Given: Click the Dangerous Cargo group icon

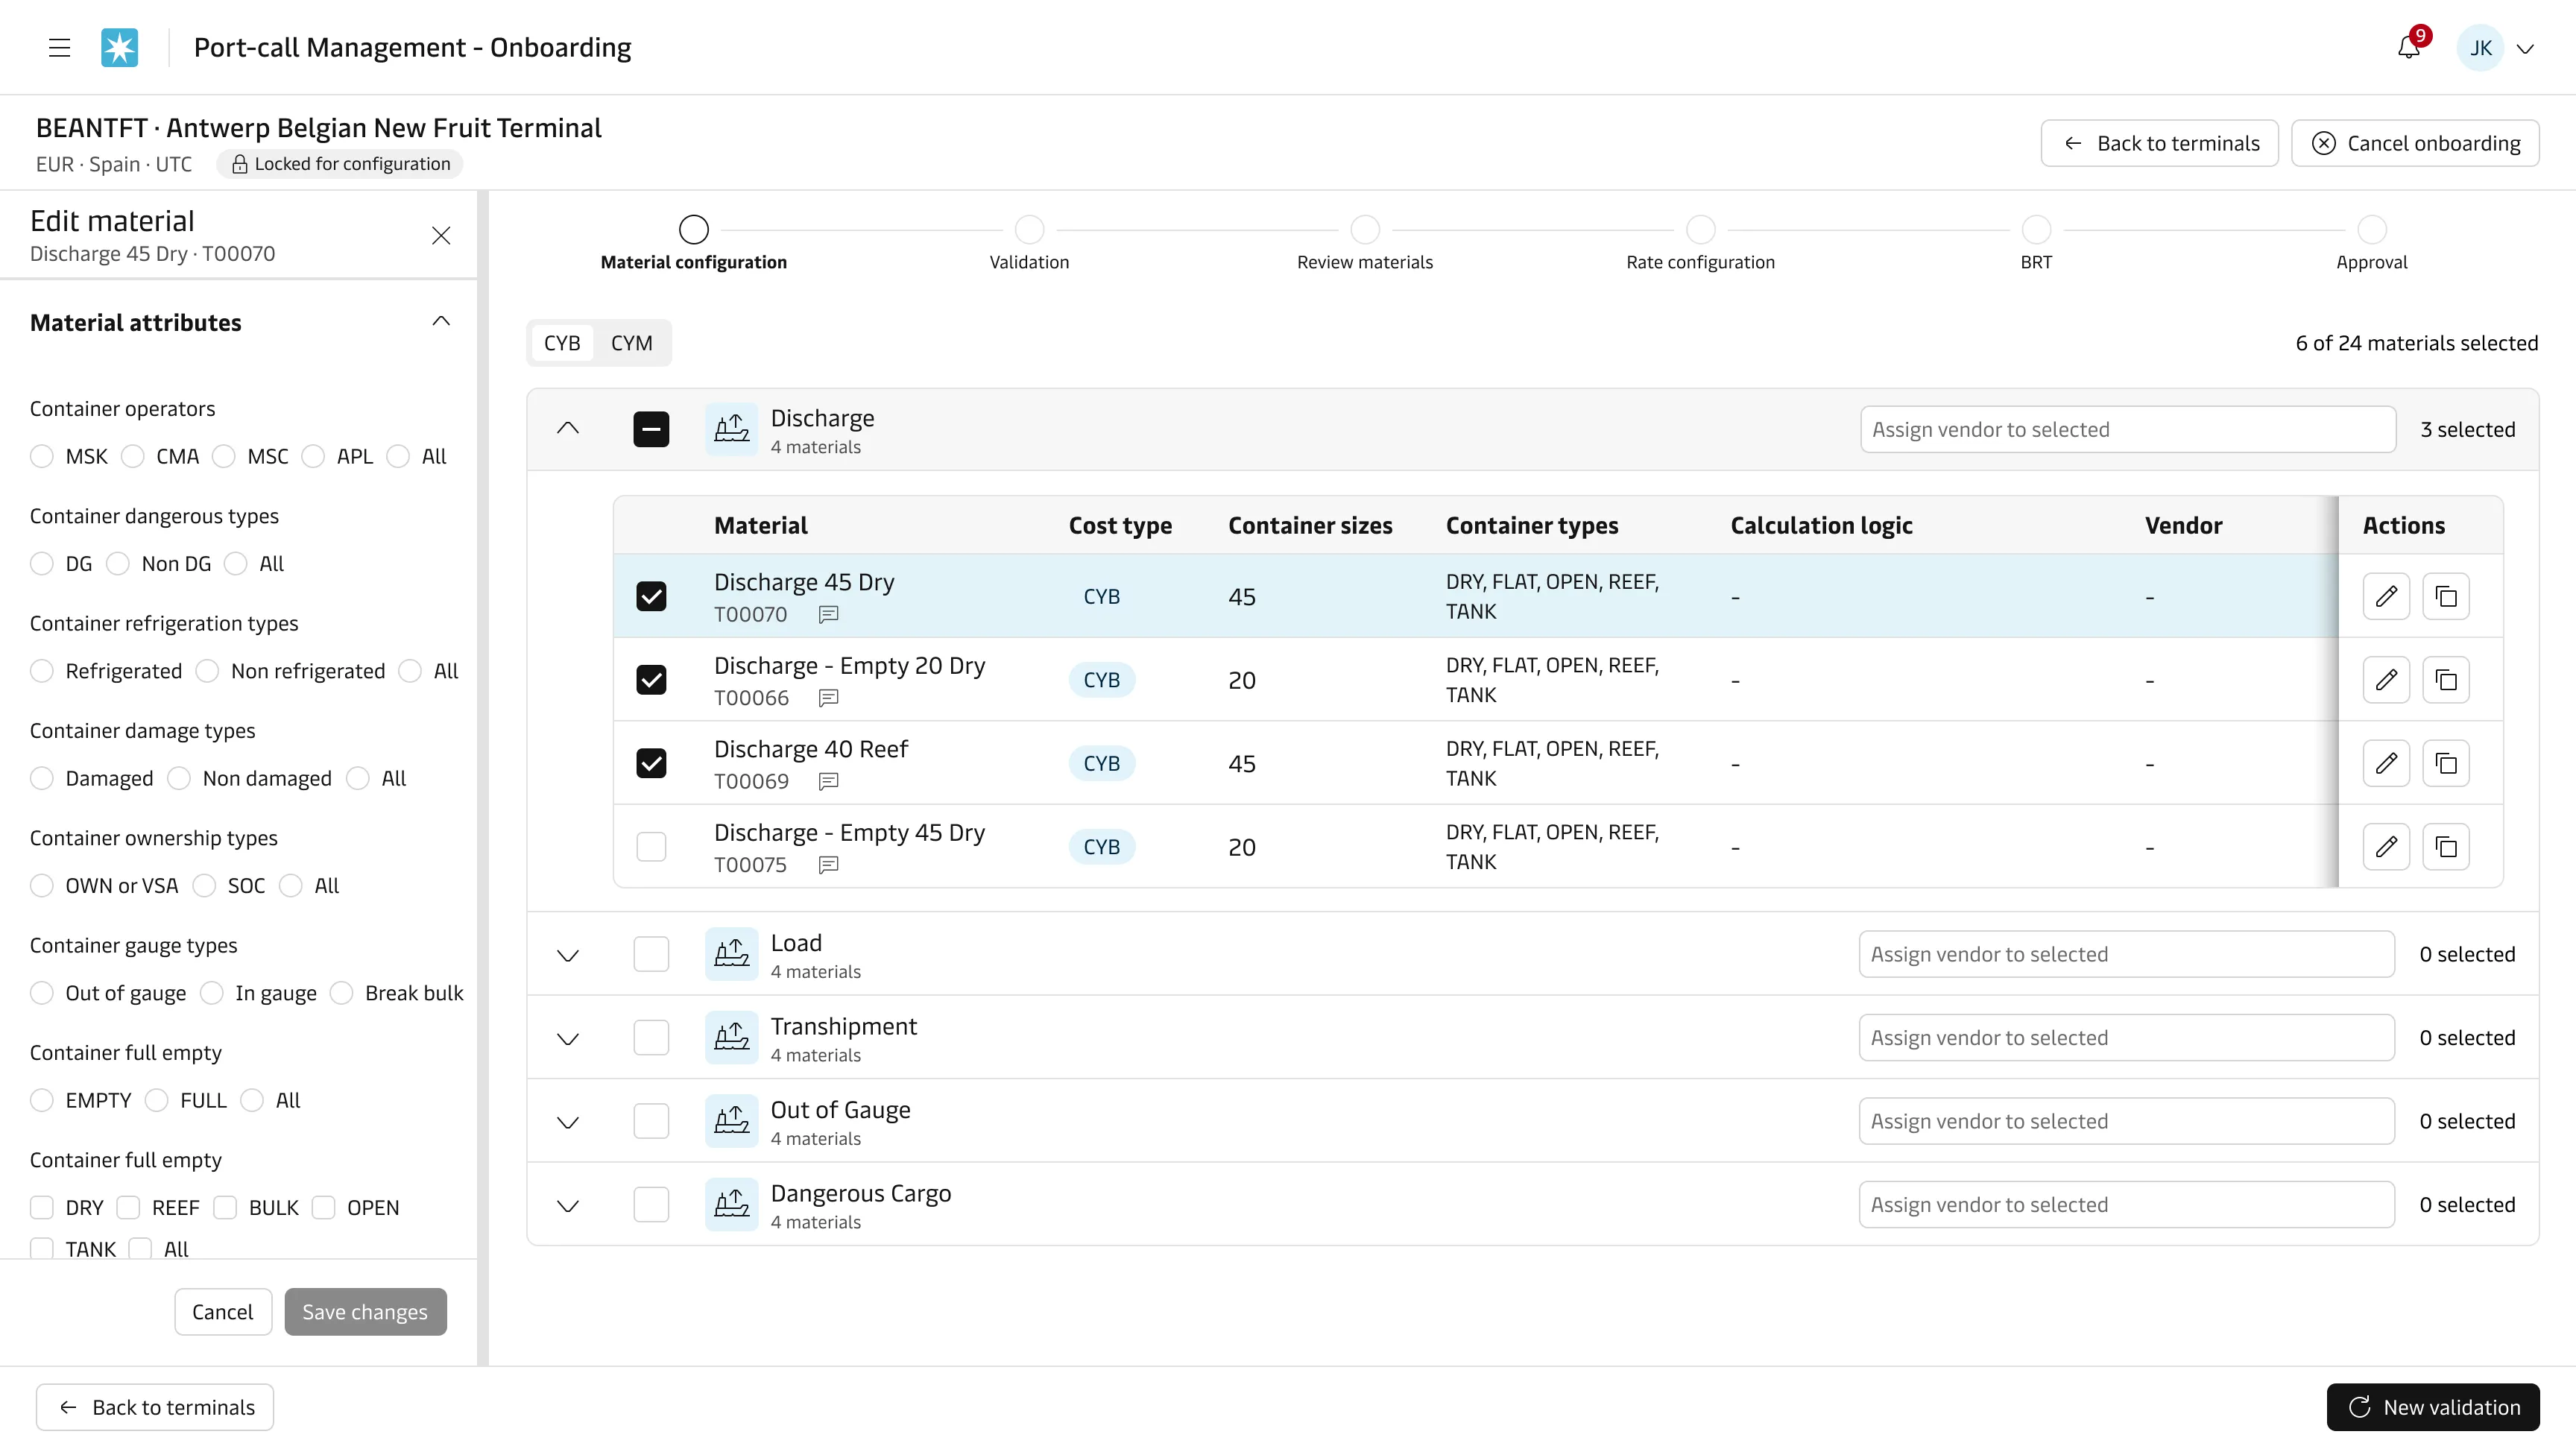Looking at the screenshot, I should click(x=731, y=1205).
